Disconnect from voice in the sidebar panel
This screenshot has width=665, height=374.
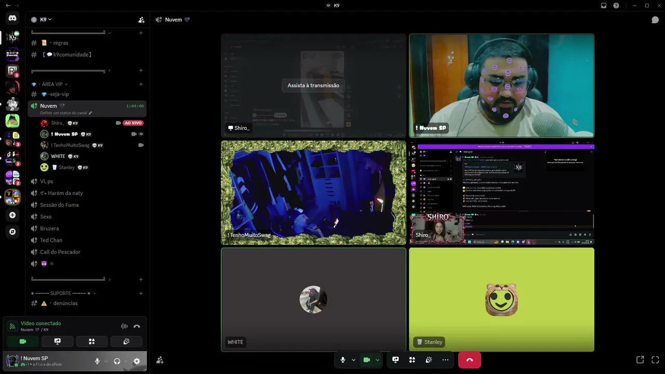click(x=137, y=326)
